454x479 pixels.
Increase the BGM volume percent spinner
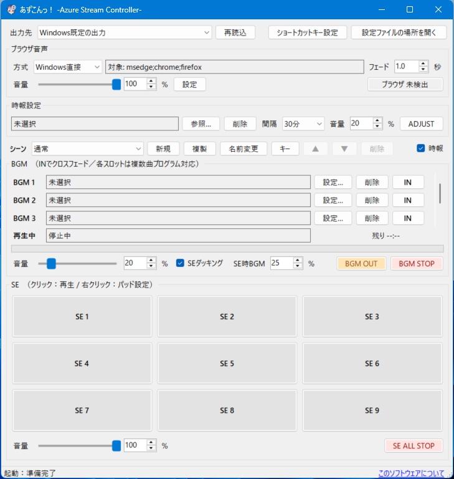pos(151,260)
